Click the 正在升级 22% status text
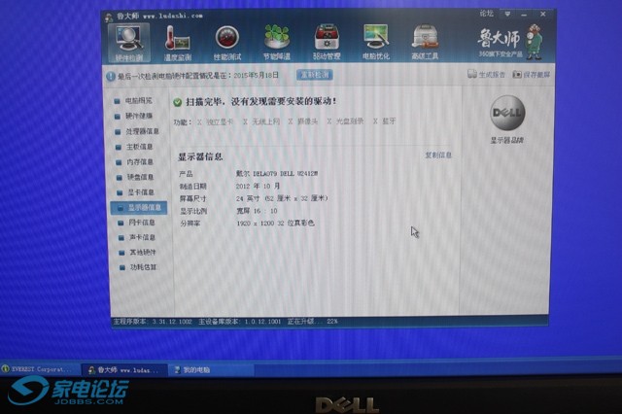The image size is (622, 414). pos(313,321)
